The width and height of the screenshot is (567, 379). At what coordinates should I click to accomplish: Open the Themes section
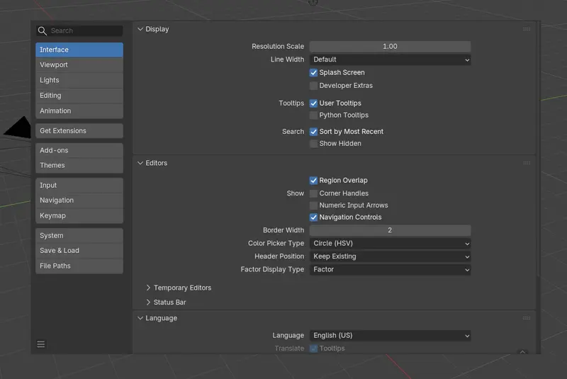(x=79, y=166)
